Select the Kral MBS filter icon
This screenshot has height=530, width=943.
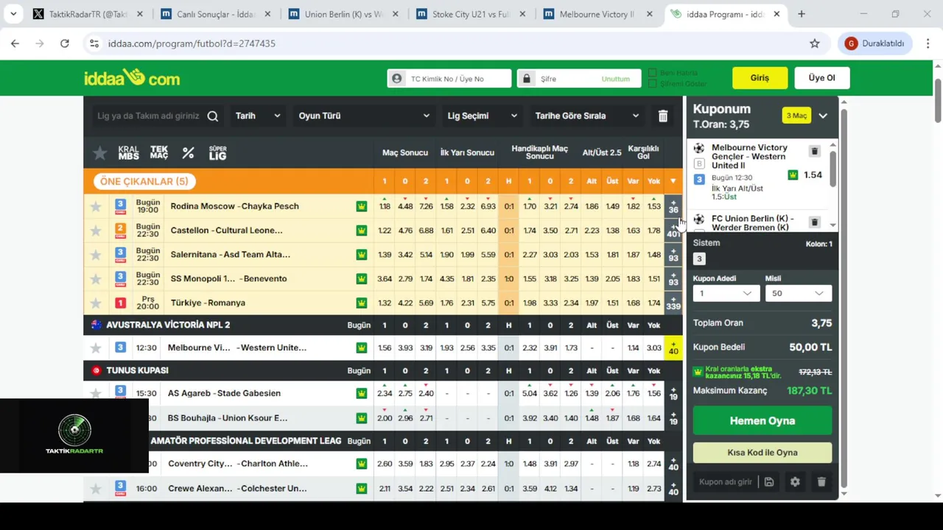point(128,153)
